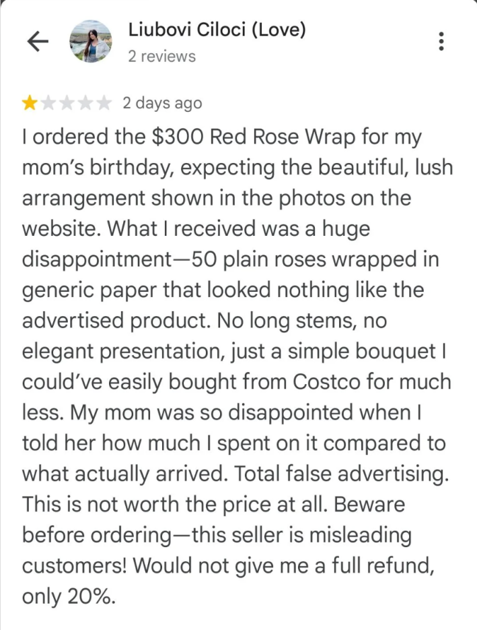
Task: Click the second gray rating star
Action: 48,103
